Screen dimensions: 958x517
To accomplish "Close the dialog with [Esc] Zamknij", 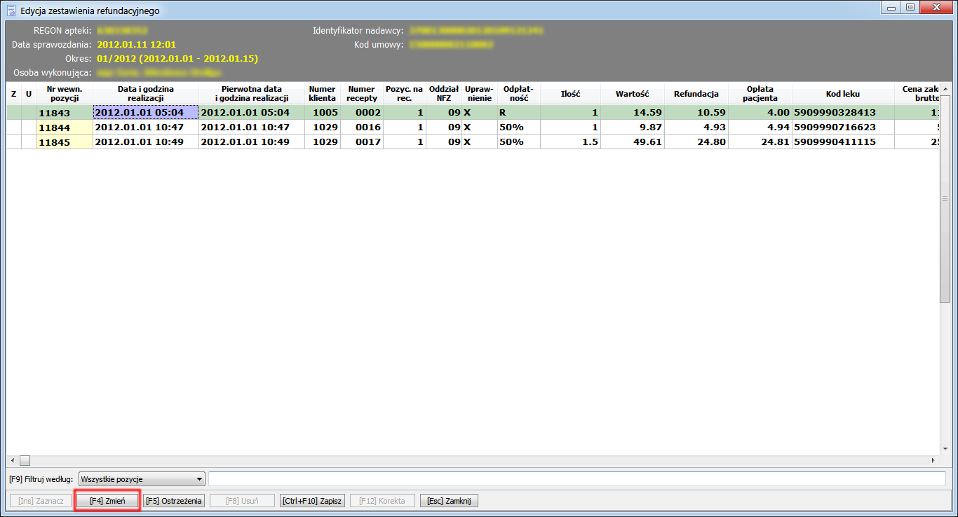I will click(x=449, y=501).
